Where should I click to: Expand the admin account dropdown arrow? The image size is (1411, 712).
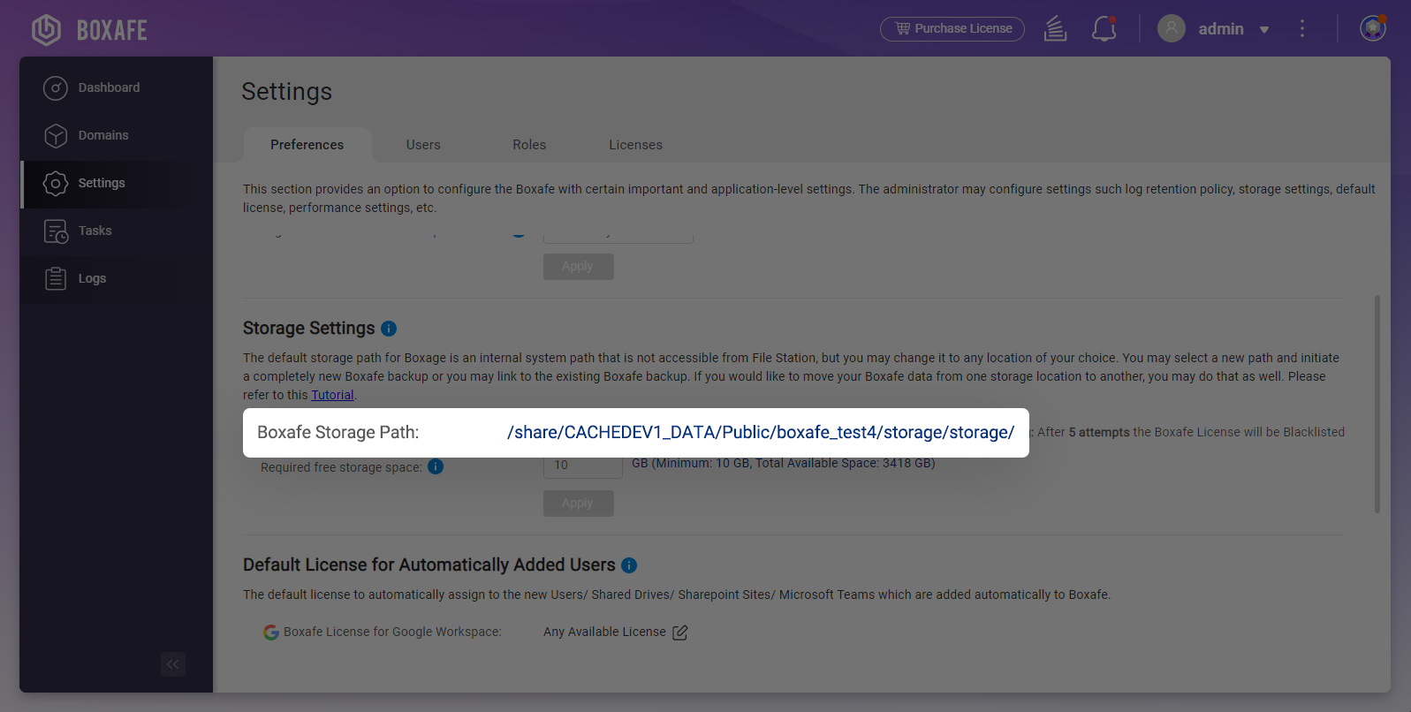click(x=1264, y=30)
